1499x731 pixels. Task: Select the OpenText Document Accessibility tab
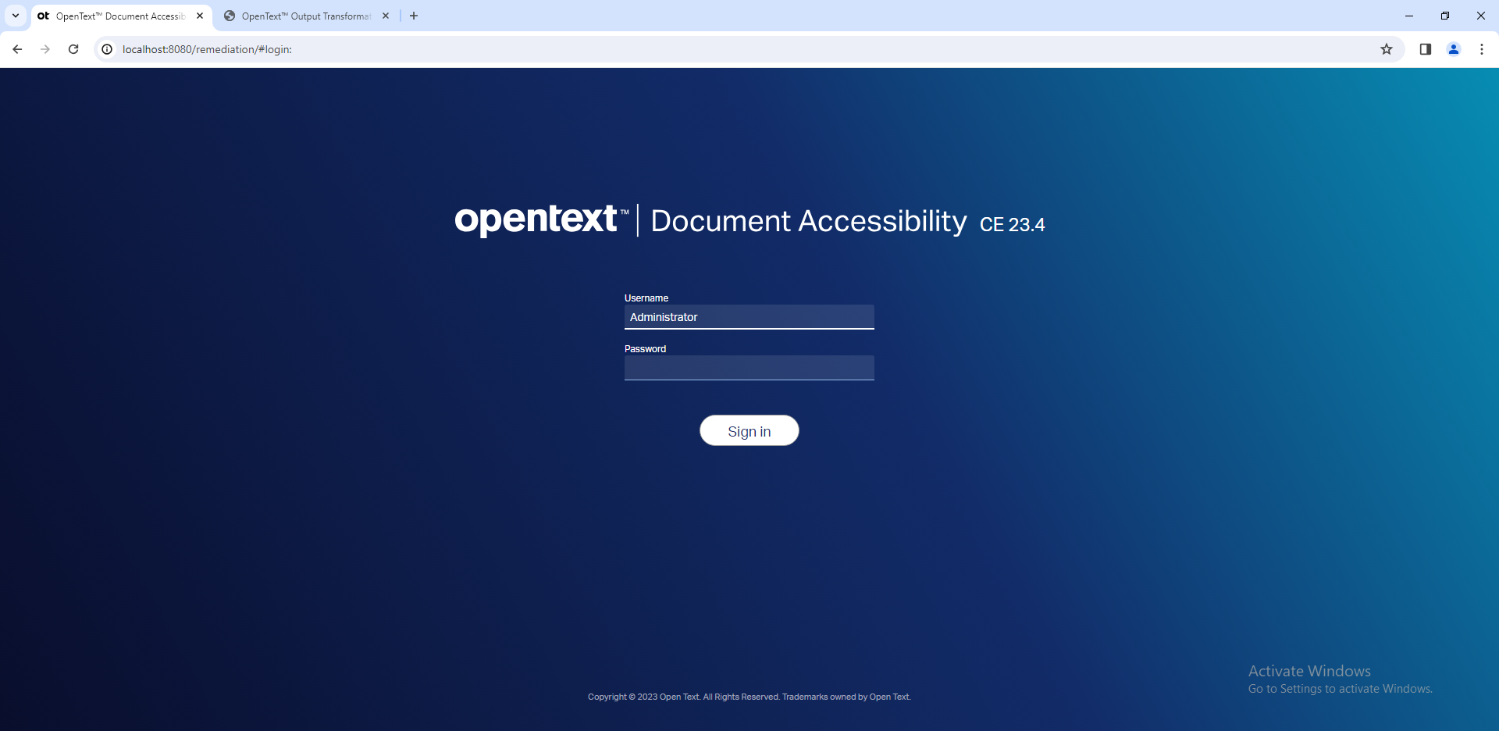coord(117,16)
